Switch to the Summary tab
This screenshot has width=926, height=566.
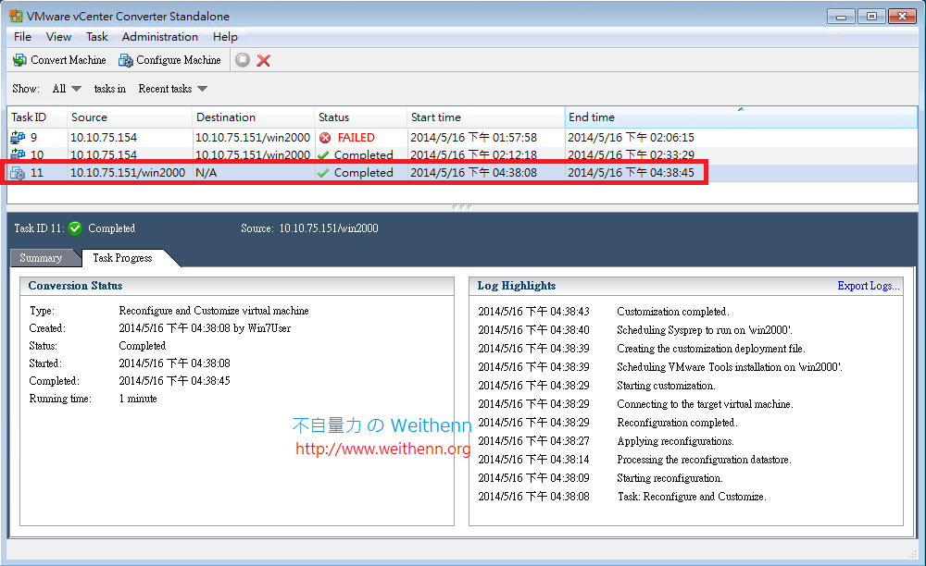(x=41, y=258)
